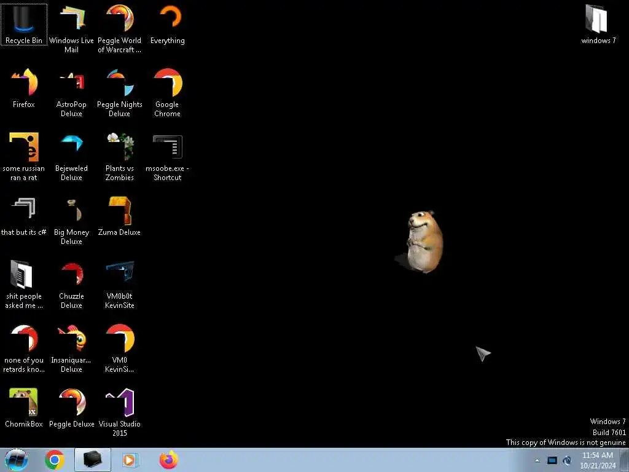Select the Firefox desktop icon

[x=24, y=88]
